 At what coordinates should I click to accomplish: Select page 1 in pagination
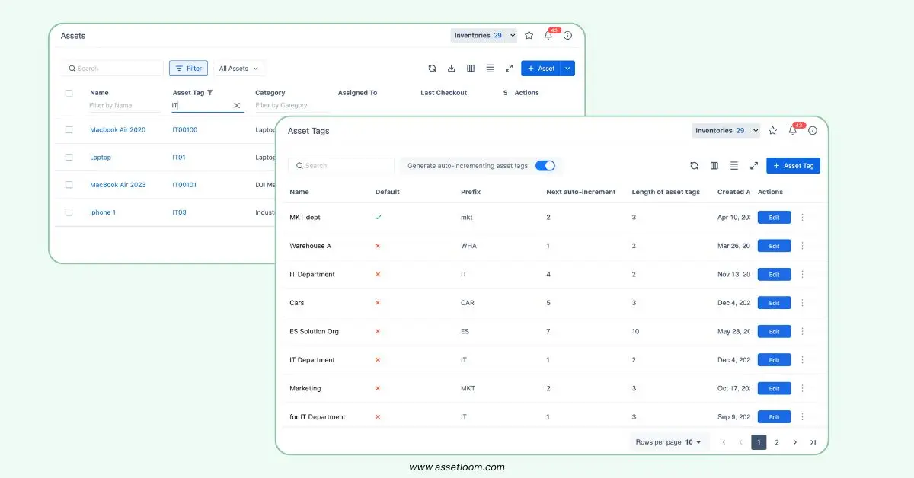759,442
